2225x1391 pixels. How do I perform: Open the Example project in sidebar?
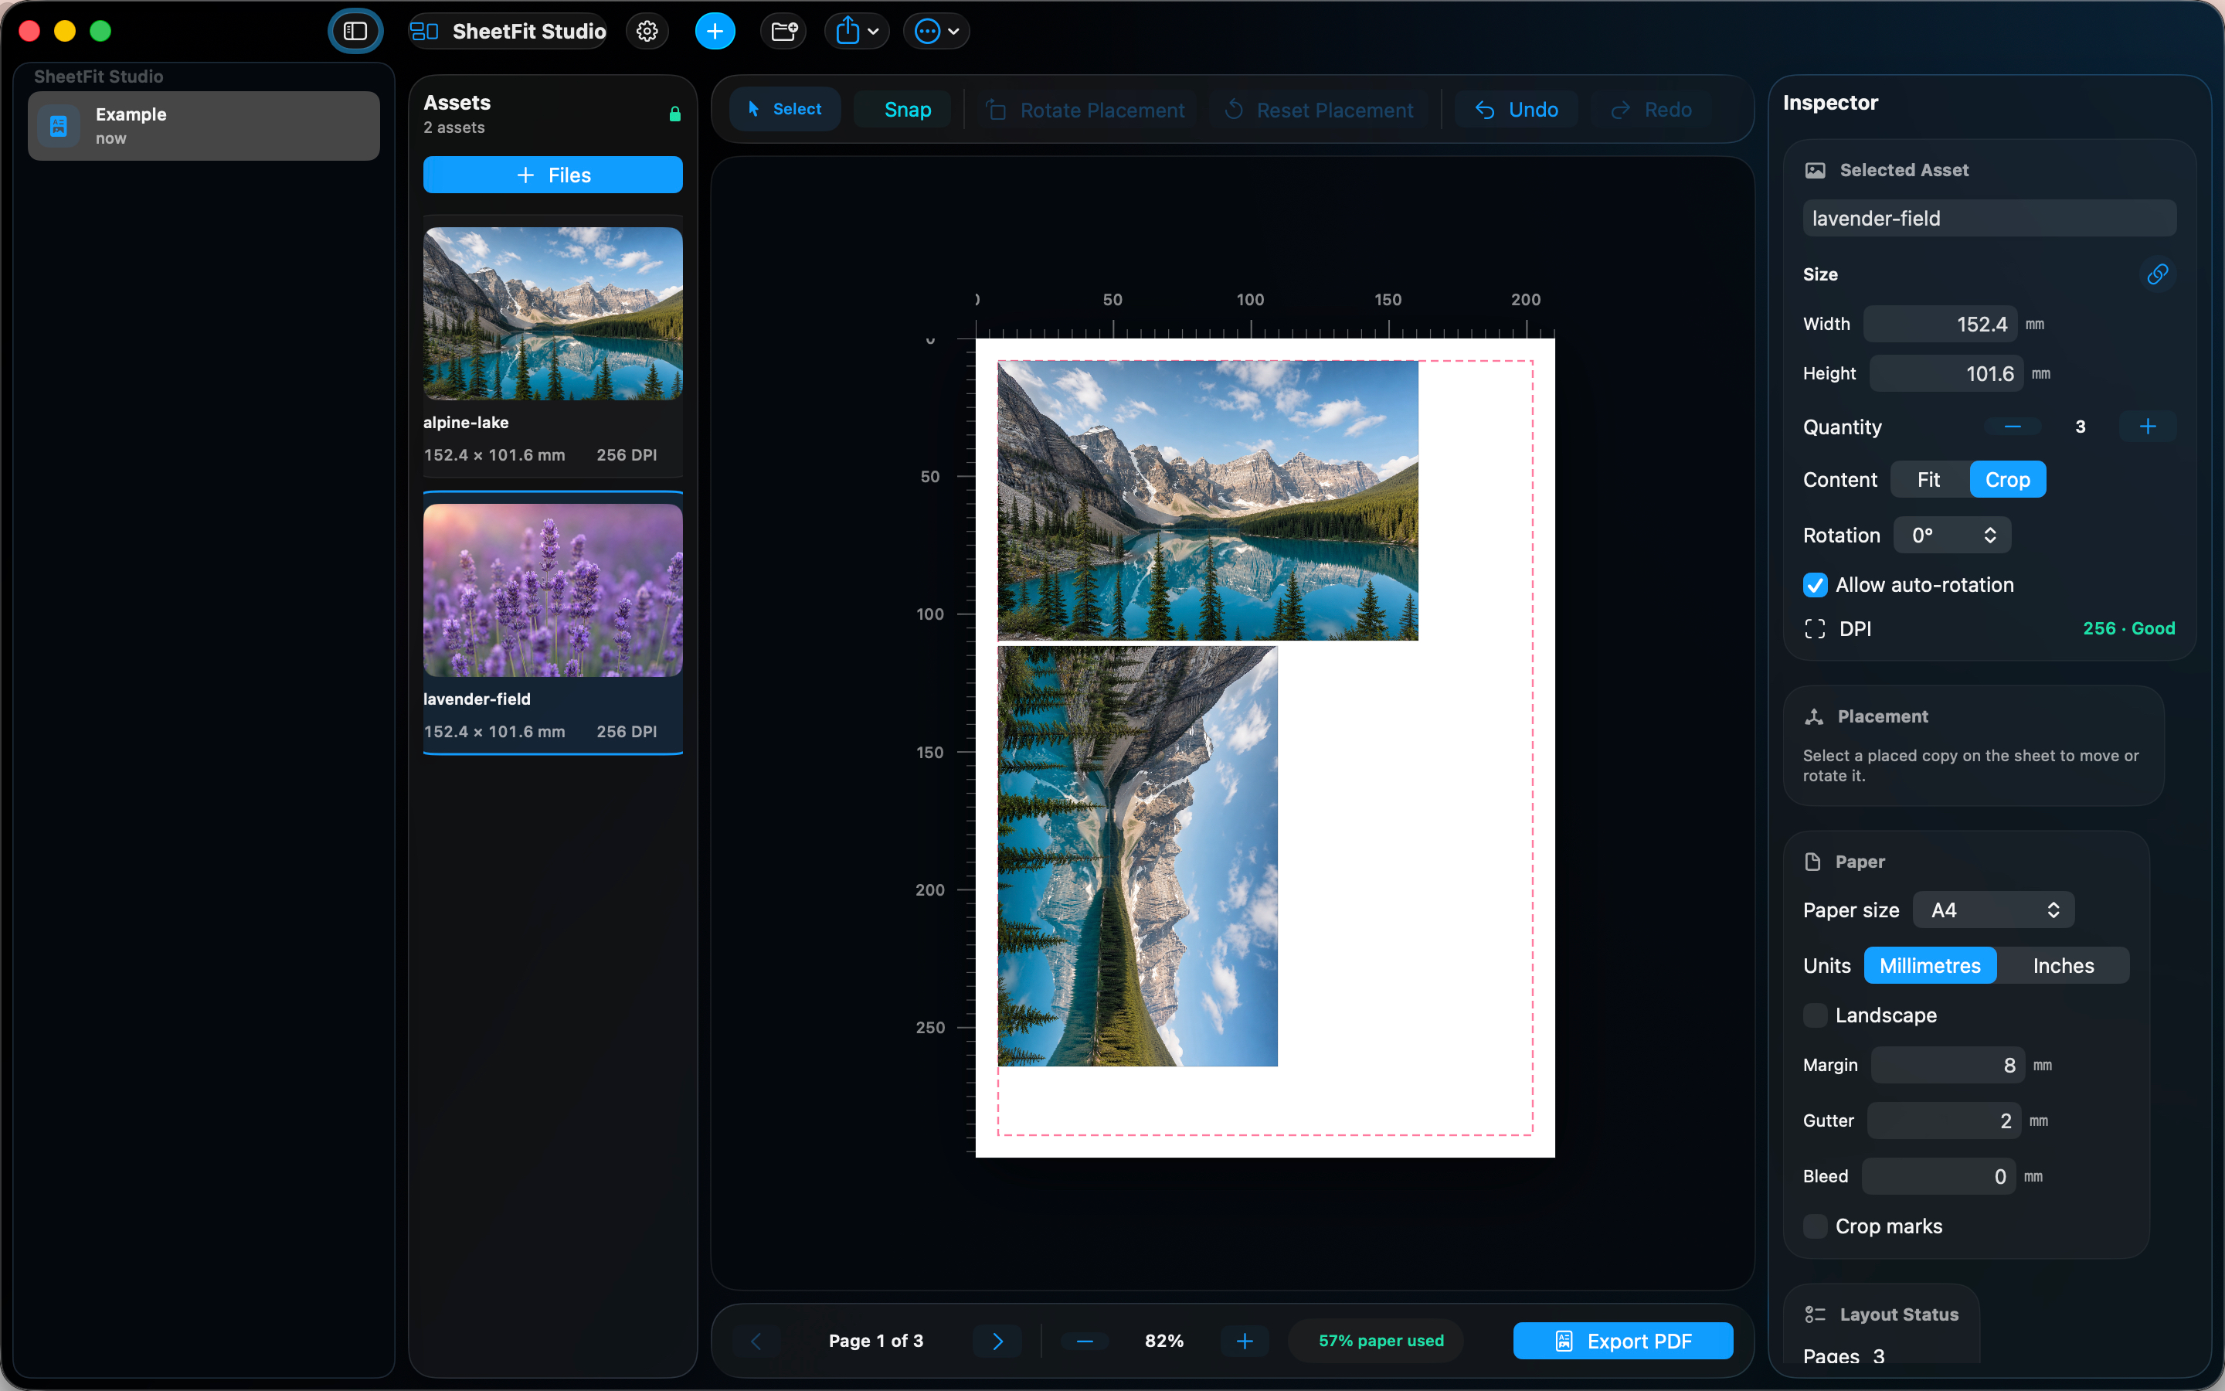coord(203,125)
